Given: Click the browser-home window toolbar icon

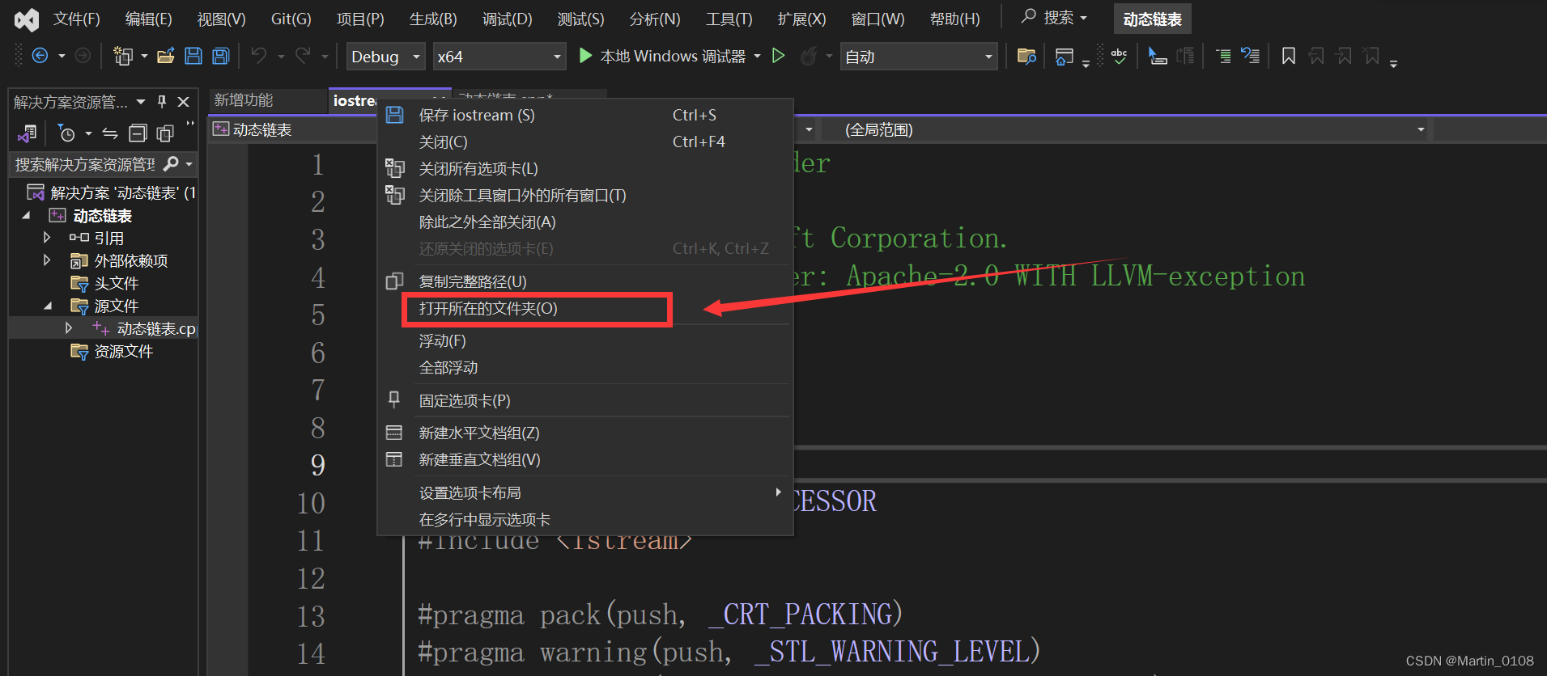Looking at the screenshot, I should (1065, 56).
